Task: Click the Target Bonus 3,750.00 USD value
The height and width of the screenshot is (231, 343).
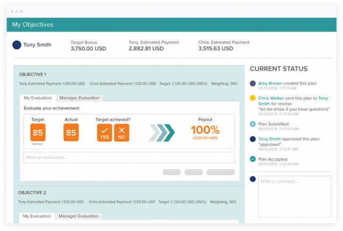Action: pyautogui.click(x=88, y=49)
